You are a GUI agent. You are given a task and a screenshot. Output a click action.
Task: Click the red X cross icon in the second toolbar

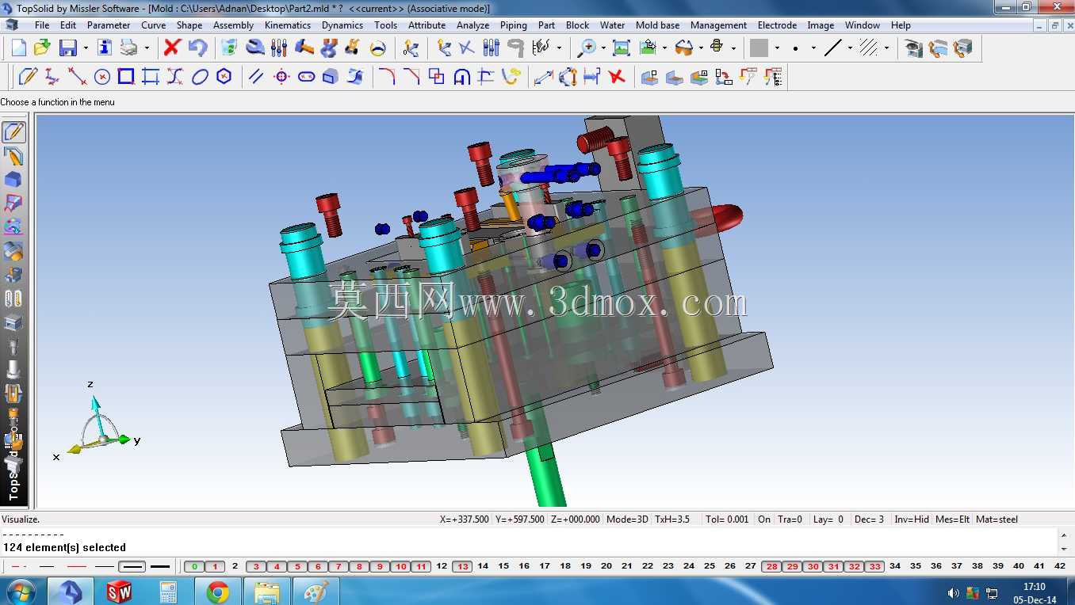point(617,77)
